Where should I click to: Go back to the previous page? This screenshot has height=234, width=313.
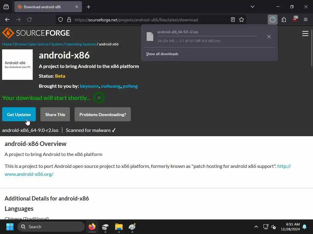click(x=7, y=20)
